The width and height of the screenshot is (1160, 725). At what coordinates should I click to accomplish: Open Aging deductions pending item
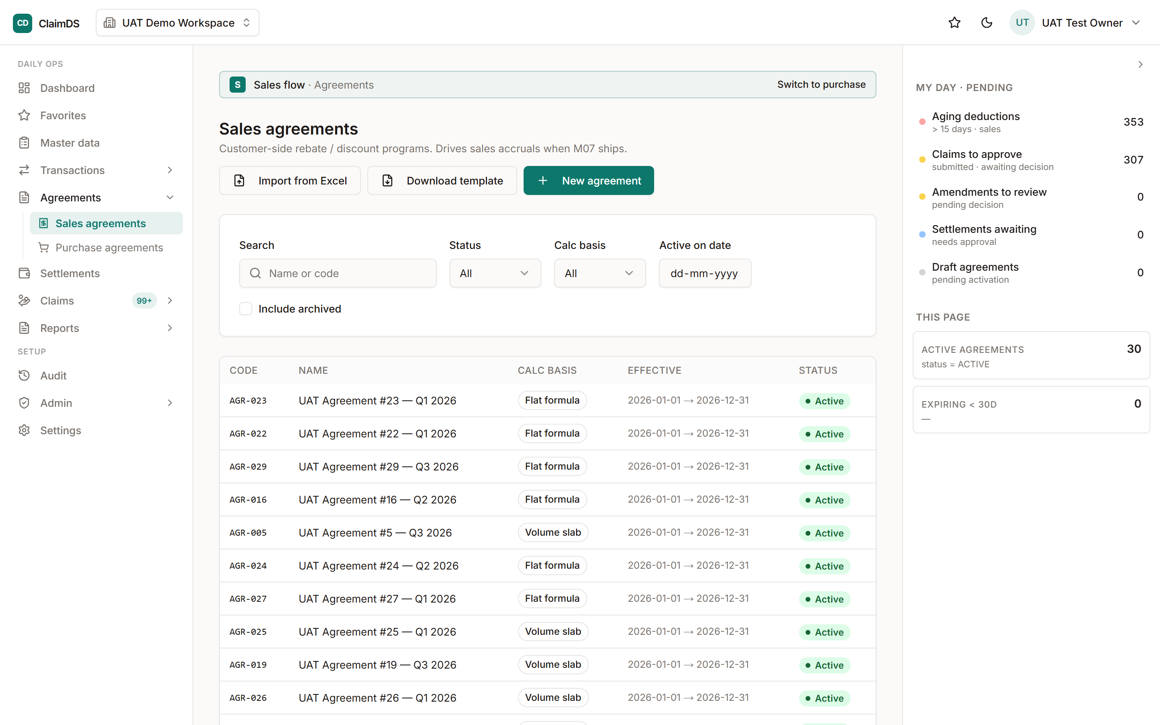pyautogui.click(x=1031, y=122)
